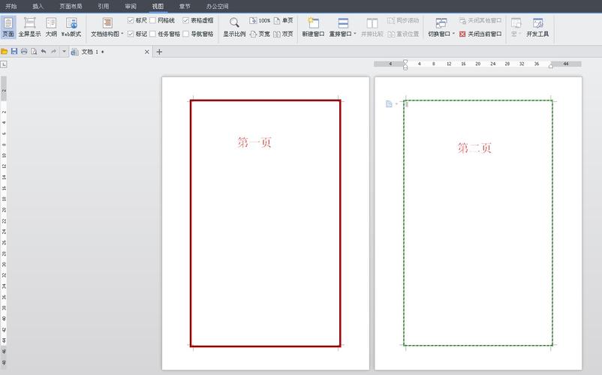Click the print icon in quick access
The image size is (602, 375).
click(x=24, y=52)
